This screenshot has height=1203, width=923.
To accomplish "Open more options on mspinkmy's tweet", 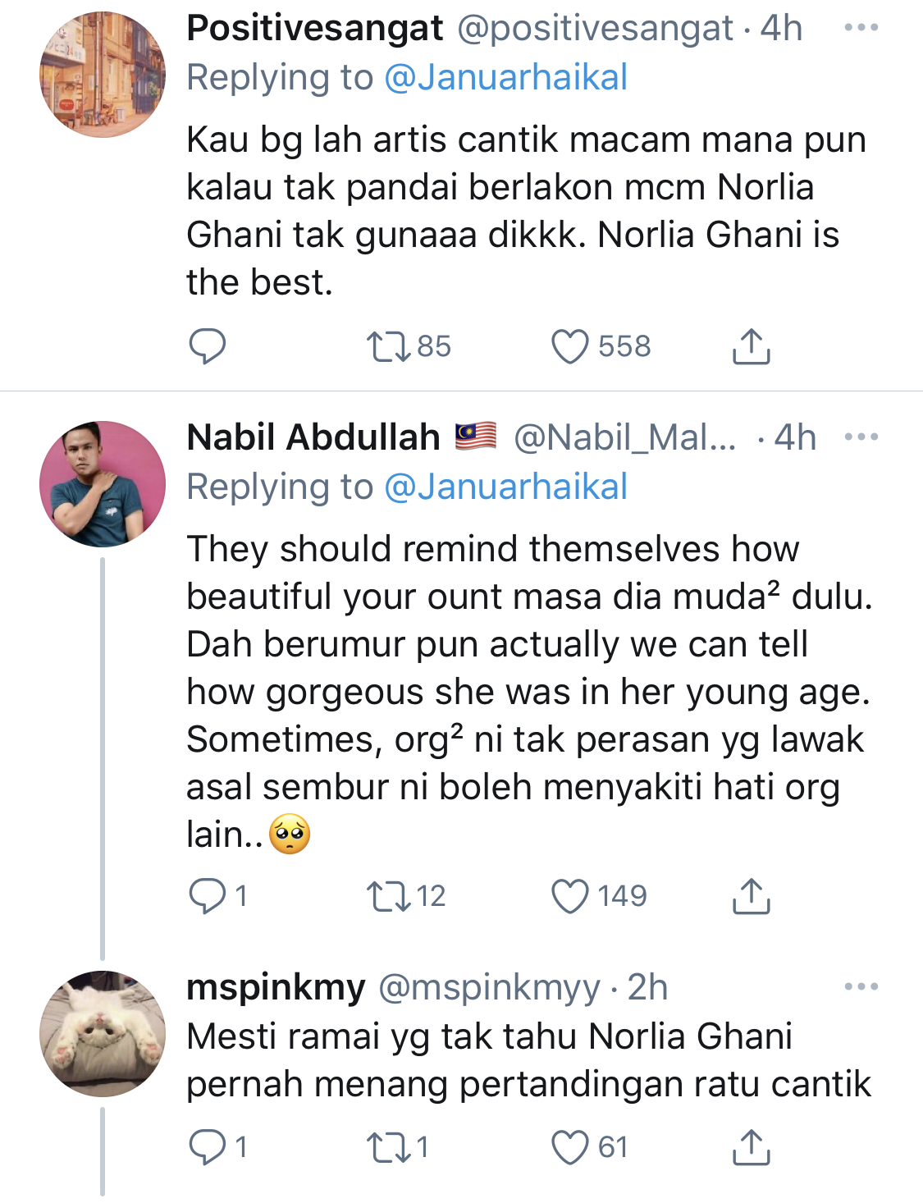I will pyautogui.click(x=861, y=986).
